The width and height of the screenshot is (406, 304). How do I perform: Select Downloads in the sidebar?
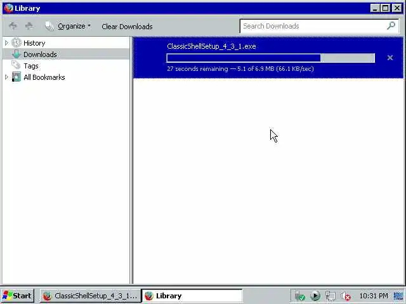click(x=40, y=54)
